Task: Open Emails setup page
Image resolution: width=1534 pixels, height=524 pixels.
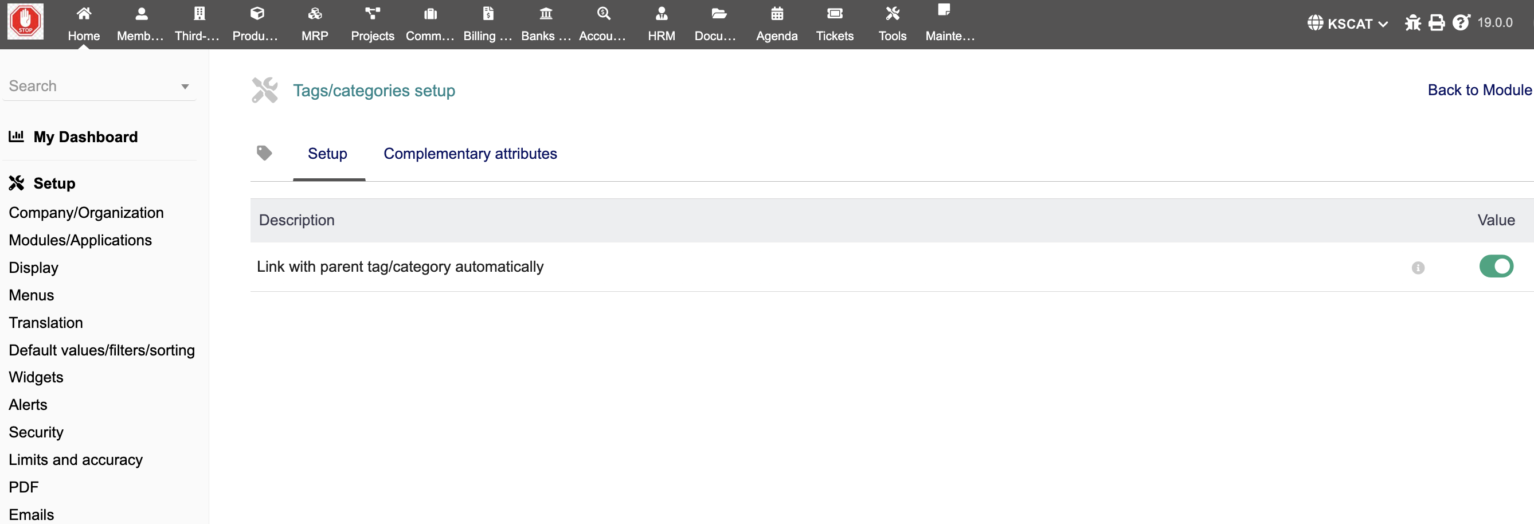Action: tap(32, 514)
